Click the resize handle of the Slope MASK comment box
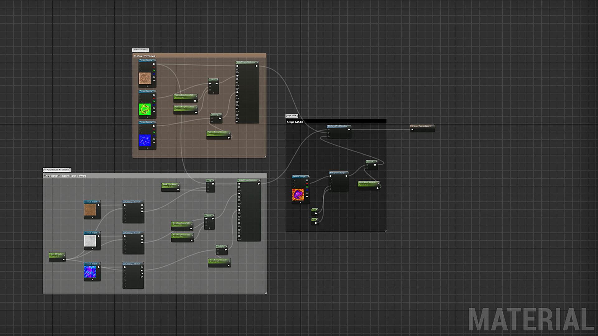Image resolution: width=598 pixels, height=336 pixels. (385, 231)
